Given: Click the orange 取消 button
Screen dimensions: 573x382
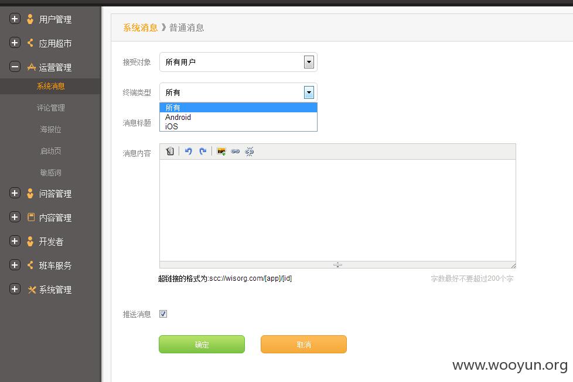Looking at the screenshot, I should 303,345.
